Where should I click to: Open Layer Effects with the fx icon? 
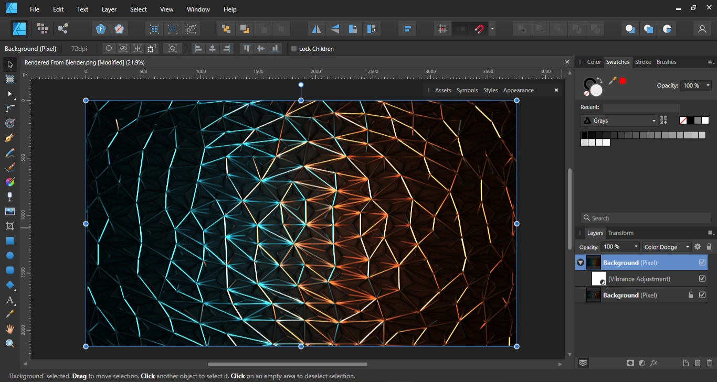(x=654, y=363)
